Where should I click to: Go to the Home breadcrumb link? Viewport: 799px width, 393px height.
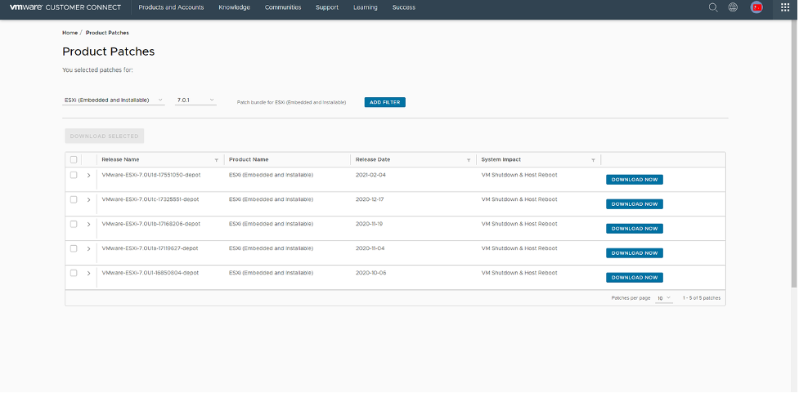pyautogui.click(x=70, y=33)
